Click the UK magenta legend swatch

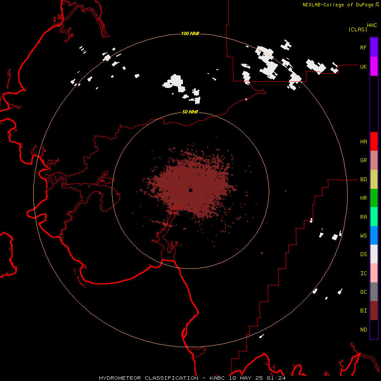374,66
